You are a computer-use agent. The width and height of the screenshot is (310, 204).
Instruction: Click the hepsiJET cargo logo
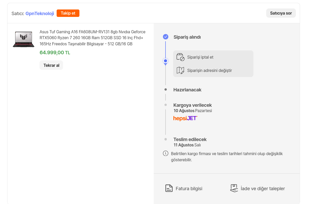185,118
